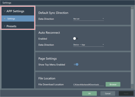This screenshot has width=135, height=97.
Task: Expand the Presets tree section
Action: click(5, 26)
